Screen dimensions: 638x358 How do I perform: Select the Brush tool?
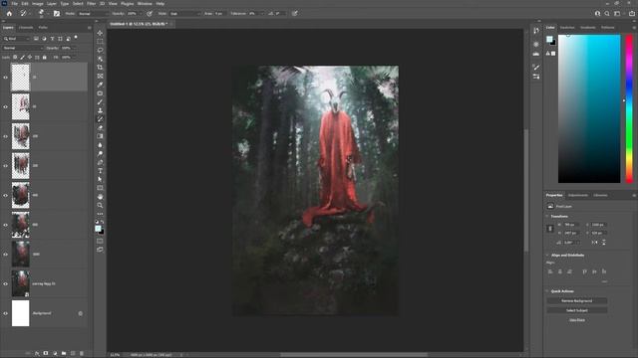[x=100, y=101]
